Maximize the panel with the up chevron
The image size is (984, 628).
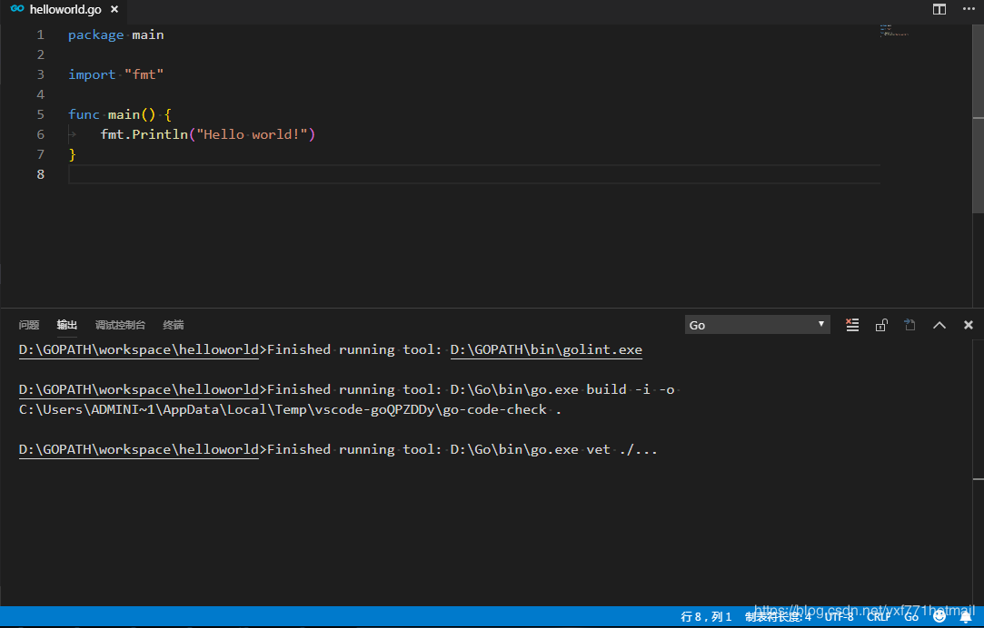pyautogui.click(x=939, y=325)
